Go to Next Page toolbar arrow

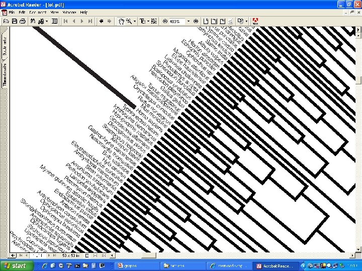click(82, 22)
